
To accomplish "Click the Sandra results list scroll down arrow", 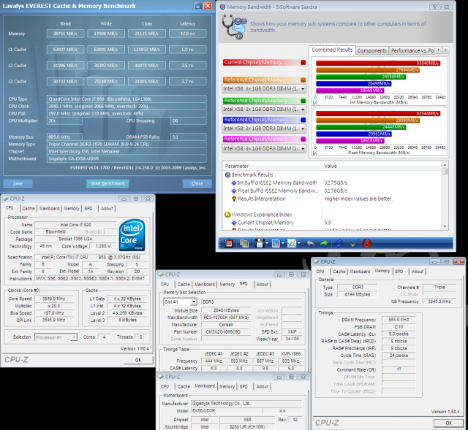I will point(445,226).
